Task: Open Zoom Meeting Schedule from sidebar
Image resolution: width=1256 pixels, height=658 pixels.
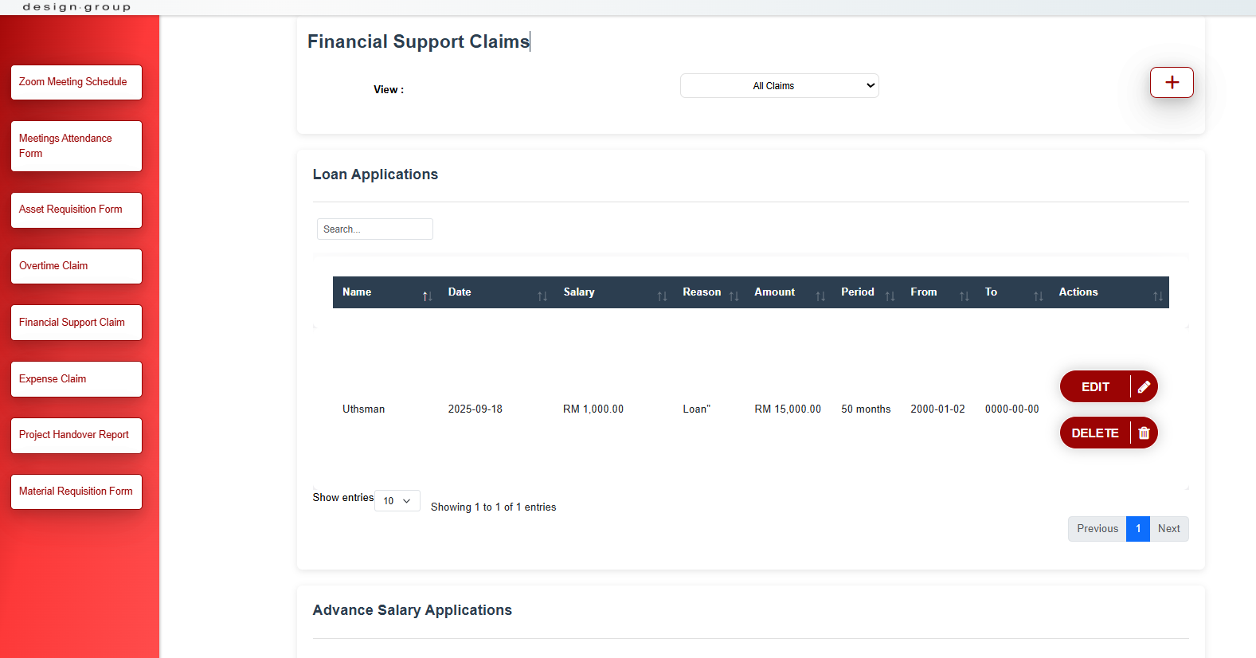Action: coord(76,82)
